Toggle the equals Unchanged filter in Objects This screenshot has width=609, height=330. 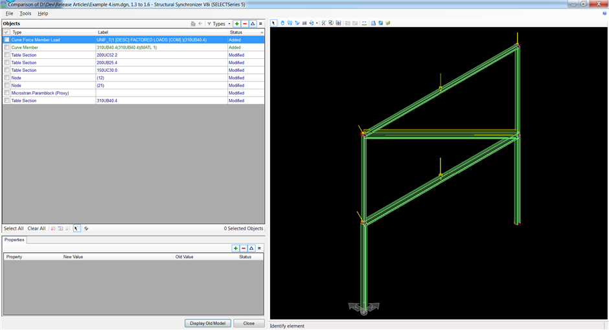(x=260, y=24)
